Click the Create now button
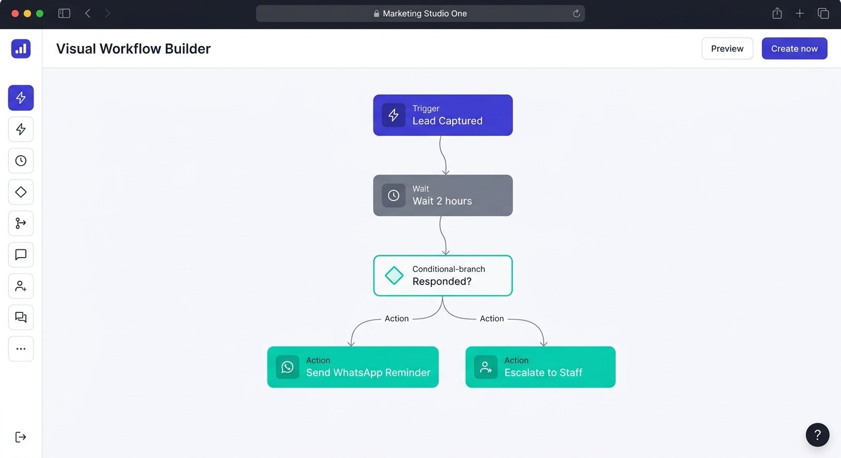The image size is (841, 458). [794, 49]
